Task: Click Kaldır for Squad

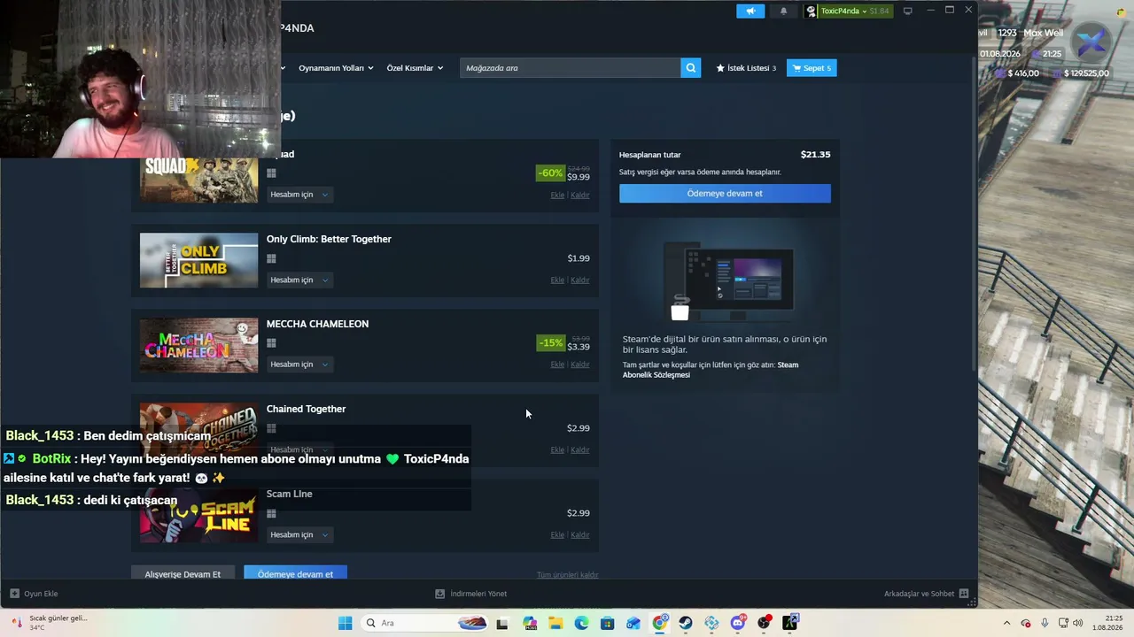Action: click(580, 195)
